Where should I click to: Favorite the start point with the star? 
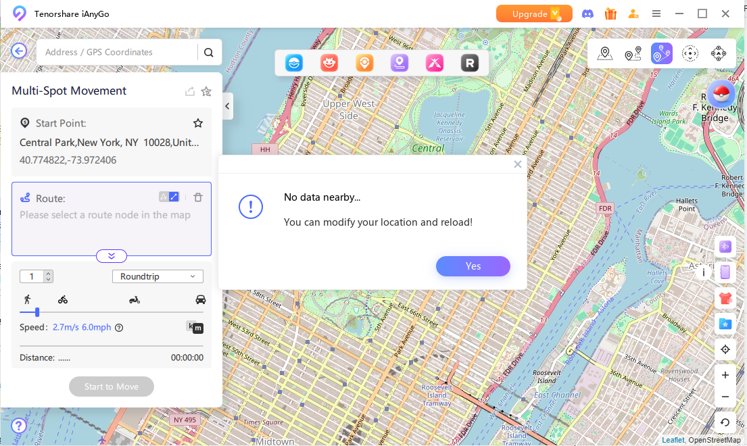[x=198, y=123]
